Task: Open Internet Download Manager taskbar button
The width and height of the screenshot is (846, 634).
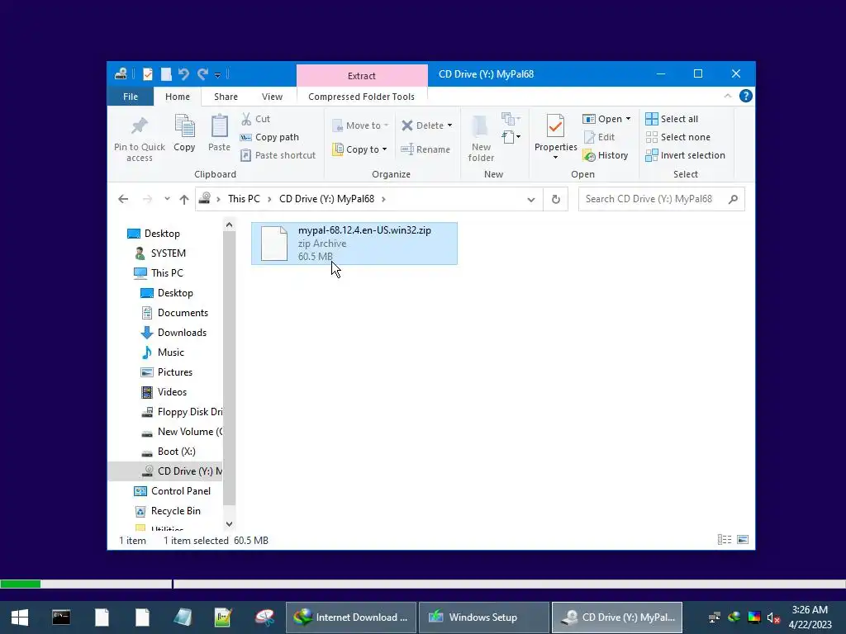Action: pyautogui.click(x=350, y=617)
